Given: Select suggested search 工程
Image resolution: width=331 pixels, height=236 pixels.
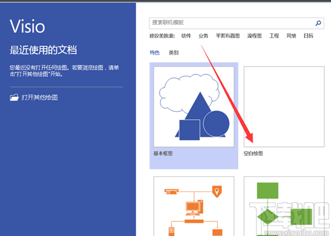Looking at the screenshot, I should (x=274, y=36).
